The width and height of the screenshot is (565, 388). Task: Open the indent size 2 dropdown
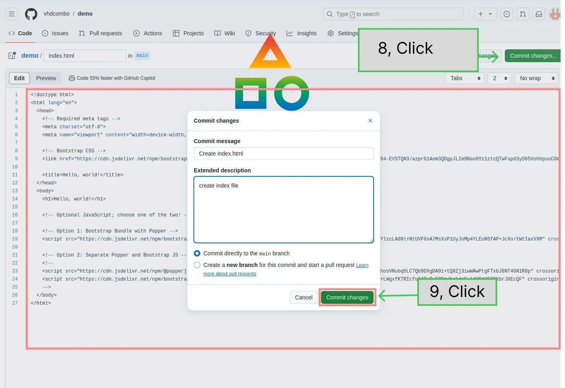500,78
